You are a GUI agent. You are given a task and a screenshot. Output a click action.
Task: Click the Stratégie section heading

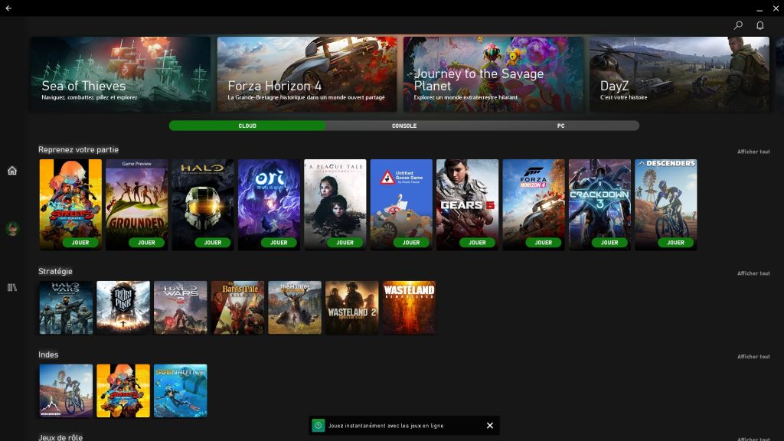point(55,271)
